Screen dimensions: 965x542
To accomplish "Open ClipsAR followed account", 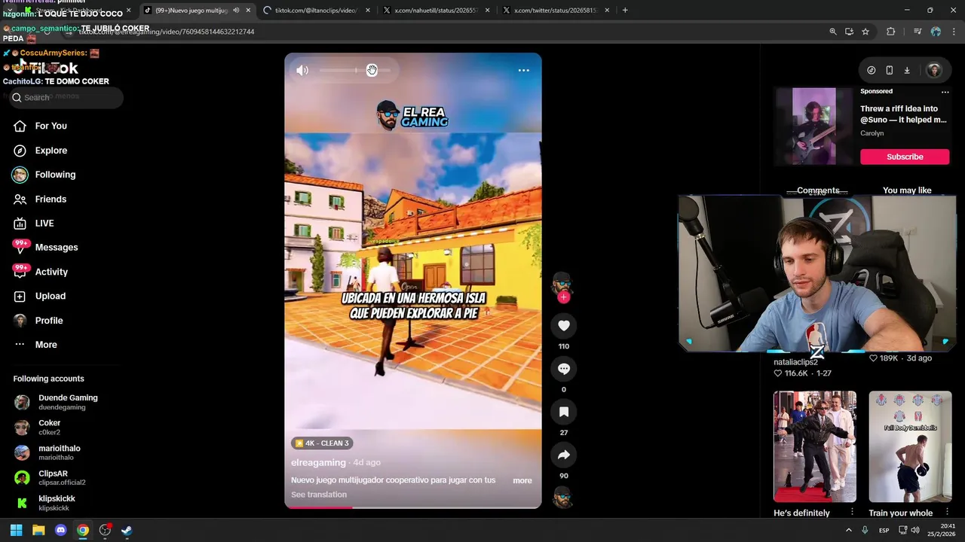I will (60, 478).
